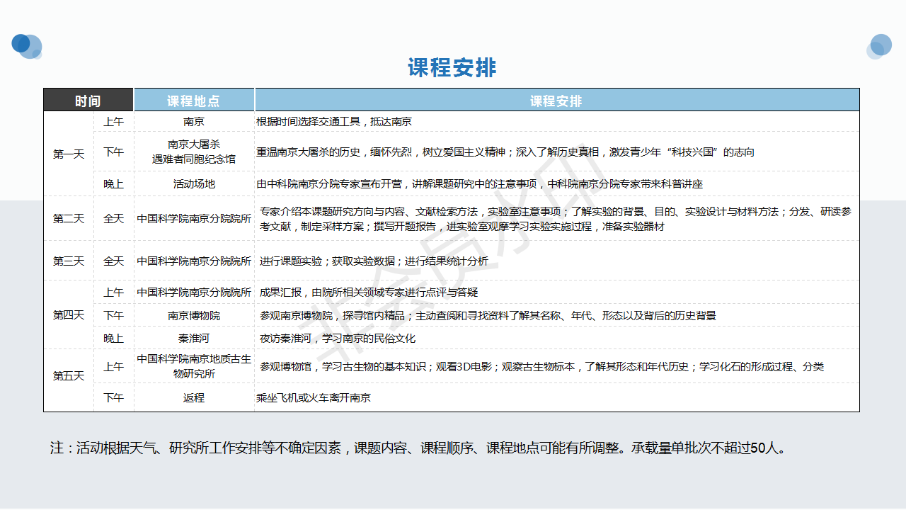906x510 pixels.
Task: Click the 课程安排 column header in table
Action: [557, 100]
